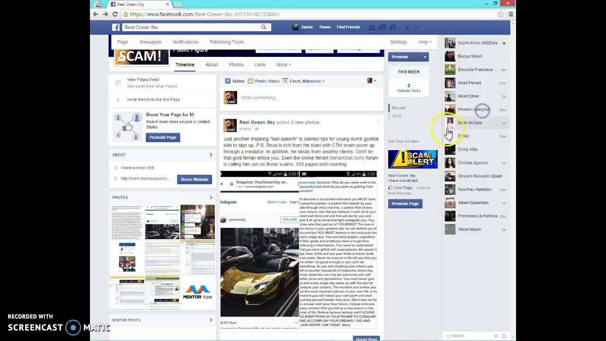Click the Event calendar icon
This screenshot has width=606, height=341.
point(285,81)
